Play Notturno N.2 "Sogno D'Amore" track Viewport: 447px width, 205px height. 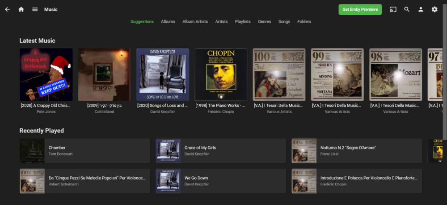pyautogui.click(x=357, y=151)
